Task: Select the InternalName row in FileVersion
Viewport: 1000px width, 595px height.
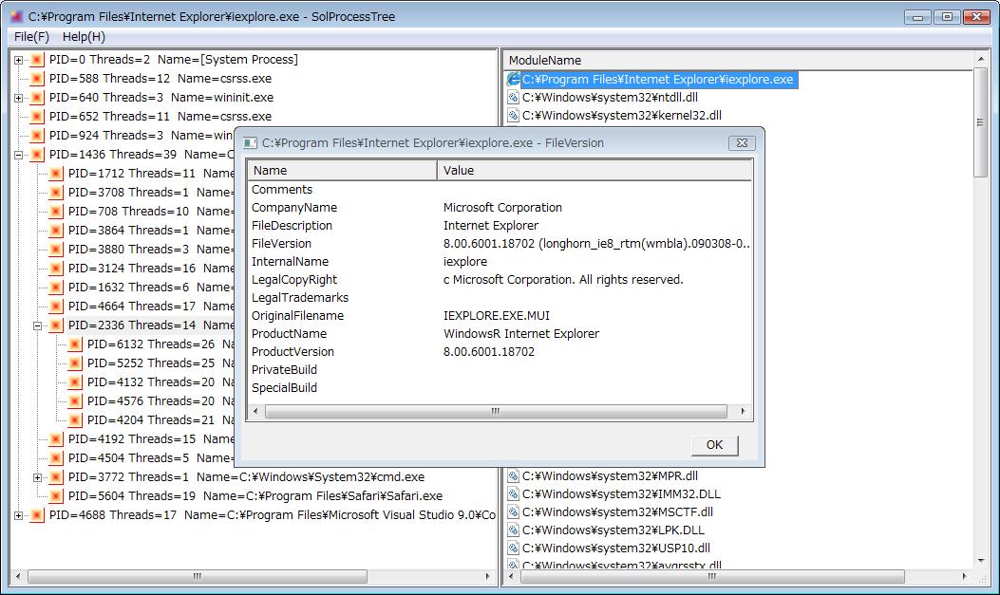Action: [500, 262]
